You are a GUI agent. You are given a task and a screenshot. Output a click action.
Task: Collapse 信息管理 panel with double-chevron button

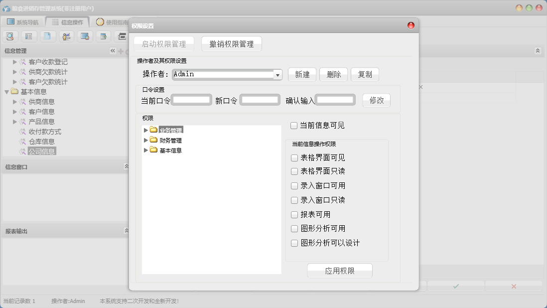(x=113, y=51)
